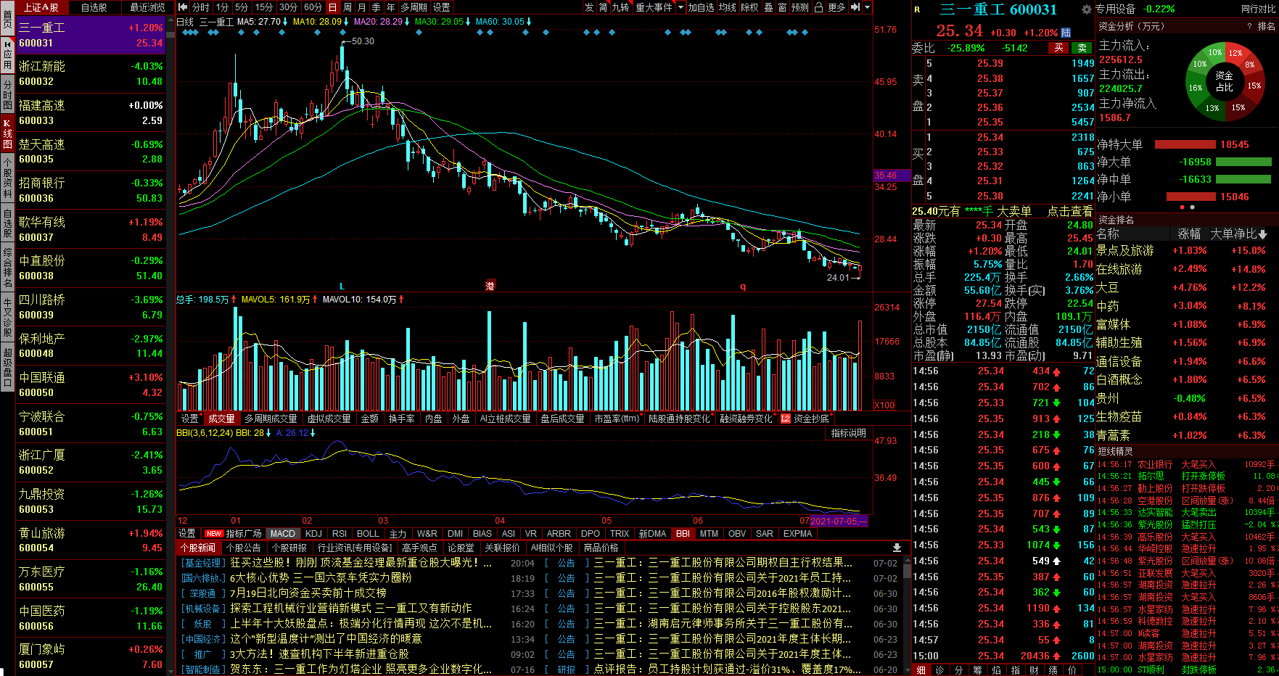Screen dimensions: 1279x676
Task: Open 超级盘口 in left vertical sidebar
Action: (7, 368)
